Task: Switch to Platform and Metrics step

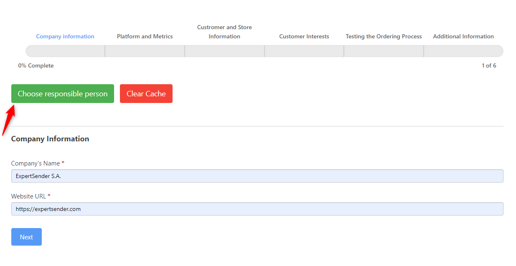Action: [x=145, y=36]
